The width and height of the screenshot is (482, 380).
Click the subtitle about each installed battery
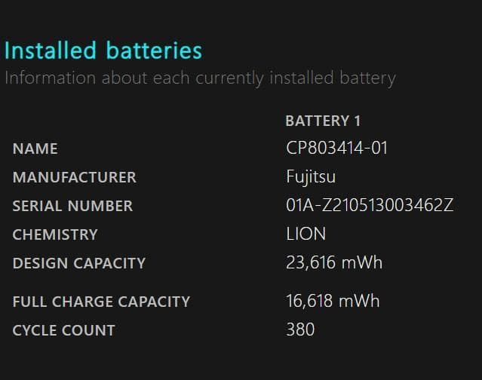click(200, 78)
